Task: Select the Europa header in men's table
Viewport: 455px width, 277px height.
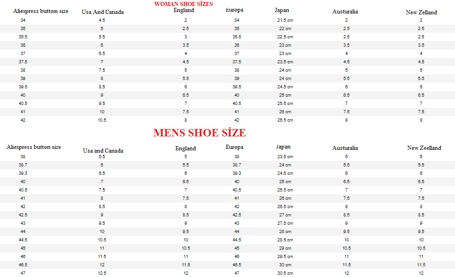Action: [x=234, y=147]
